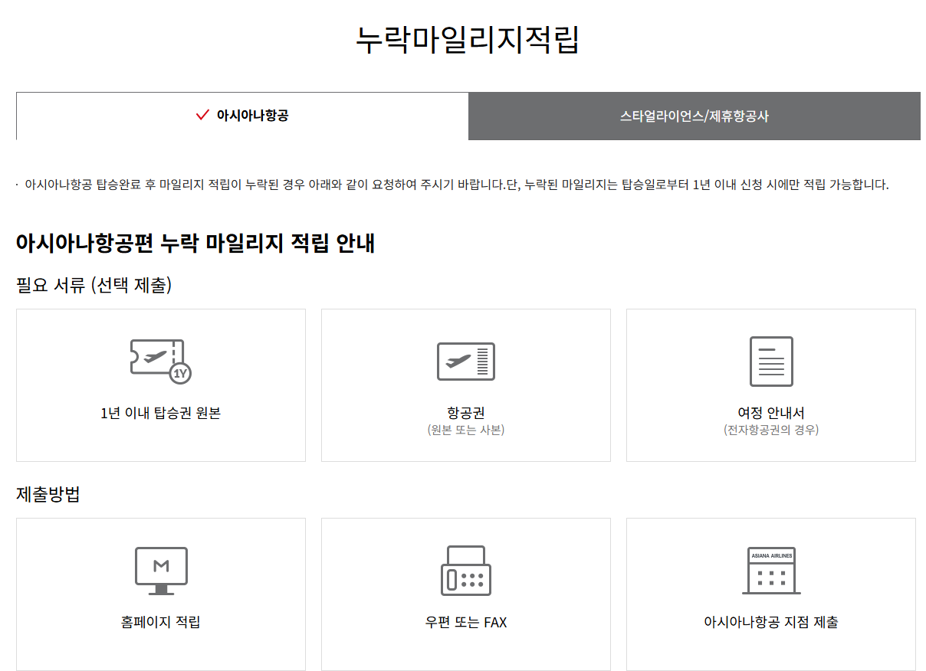The image size is (926, 671).
Task: Click the 필요 서류 (선택 제출) subheading
Action: coord(94,286)
